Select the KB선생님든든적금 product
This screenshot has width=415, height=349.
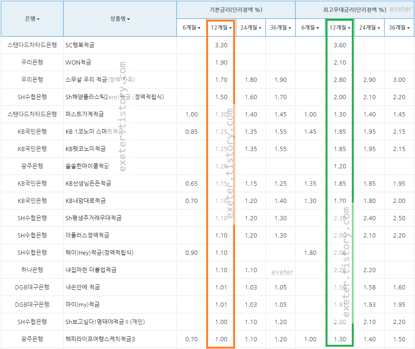pos(88,183)
